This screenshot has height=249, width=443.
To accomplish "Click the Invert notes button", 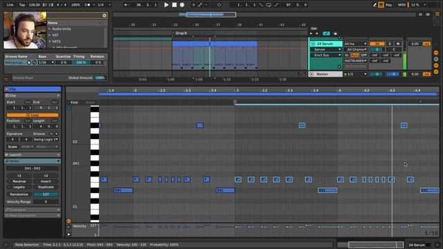I will 46,181.
